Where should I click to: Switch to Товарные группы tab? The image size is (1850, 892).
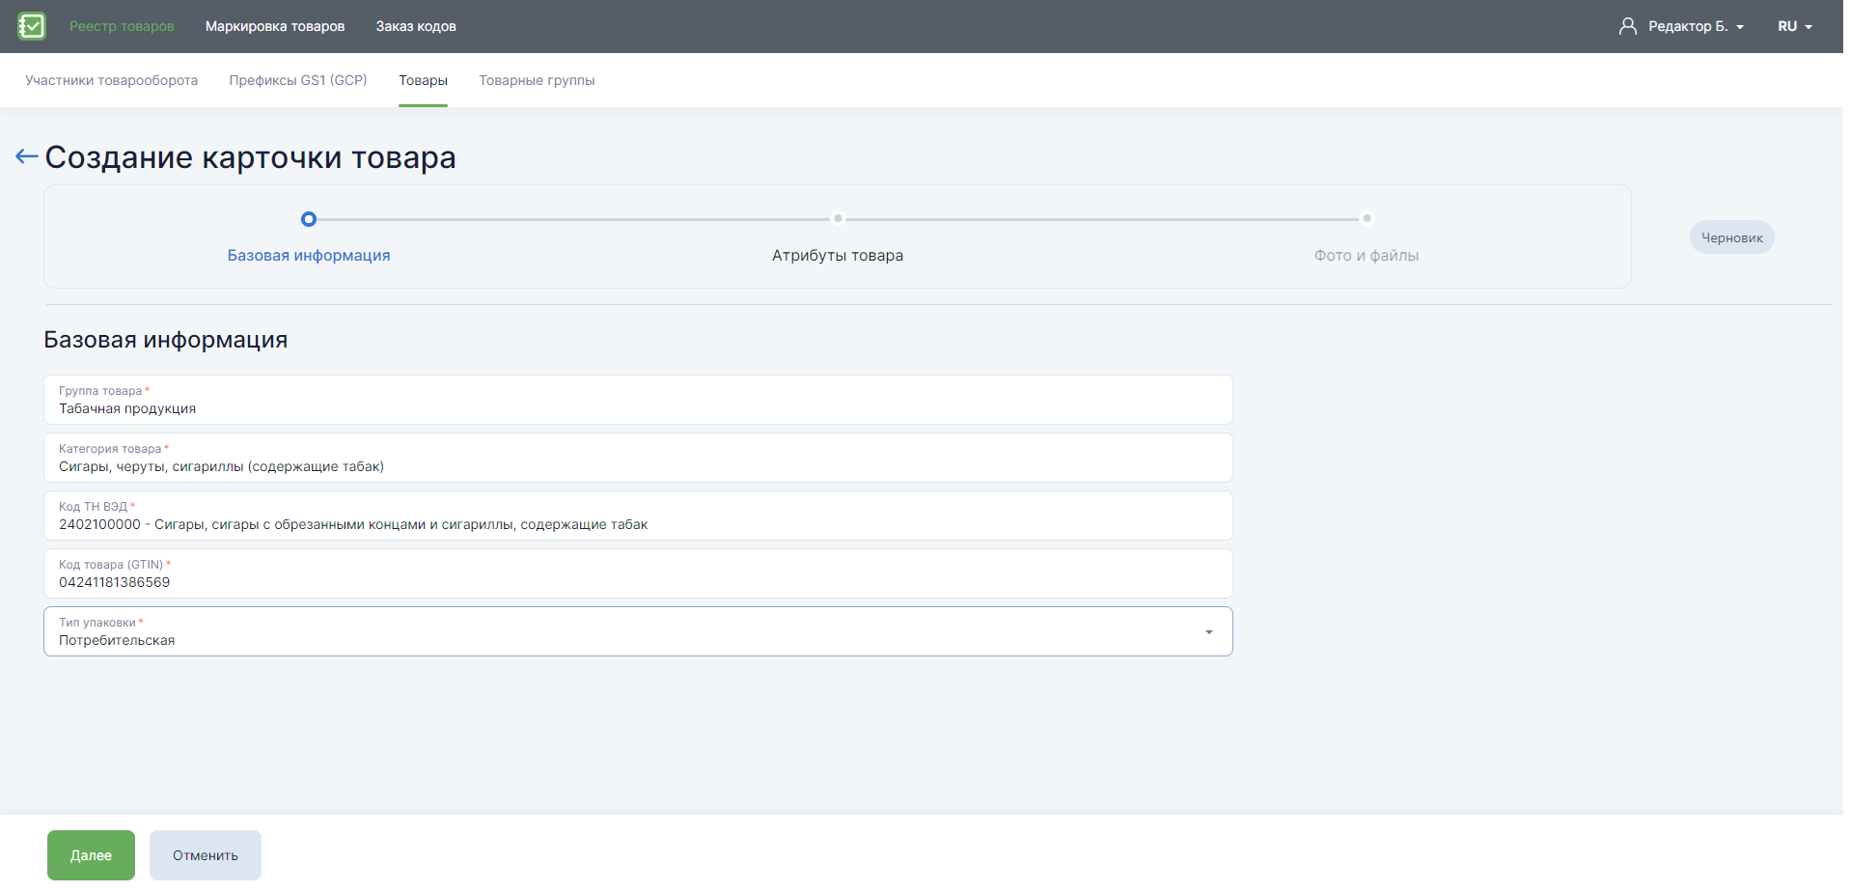537,80
